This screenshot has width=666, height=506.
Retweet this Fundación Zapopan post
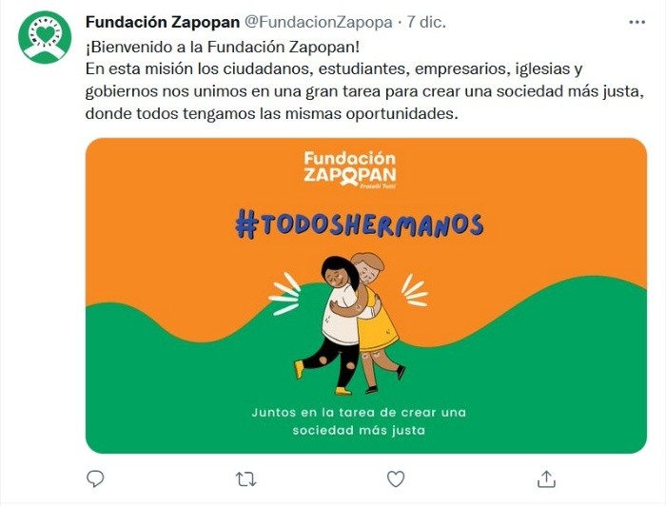[245, 479]
